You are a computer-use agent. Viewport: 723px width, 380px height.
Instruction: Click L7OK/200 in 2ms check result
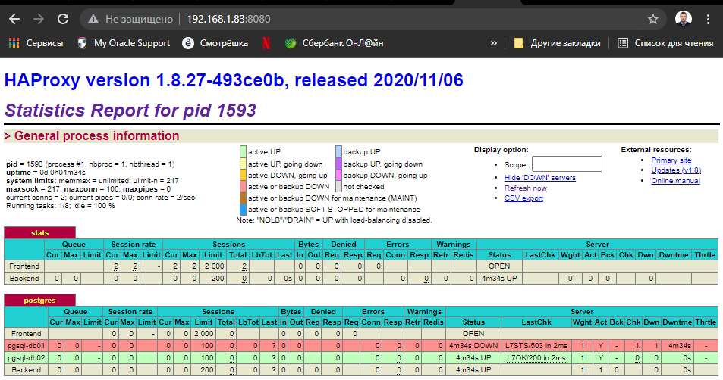(x=536, y=358)
